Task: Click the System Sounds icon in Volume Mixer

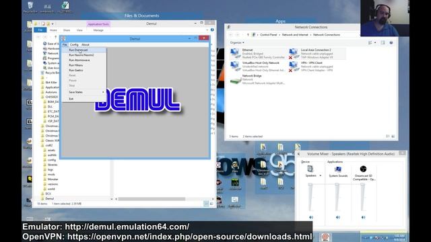Action: [338, 169]
